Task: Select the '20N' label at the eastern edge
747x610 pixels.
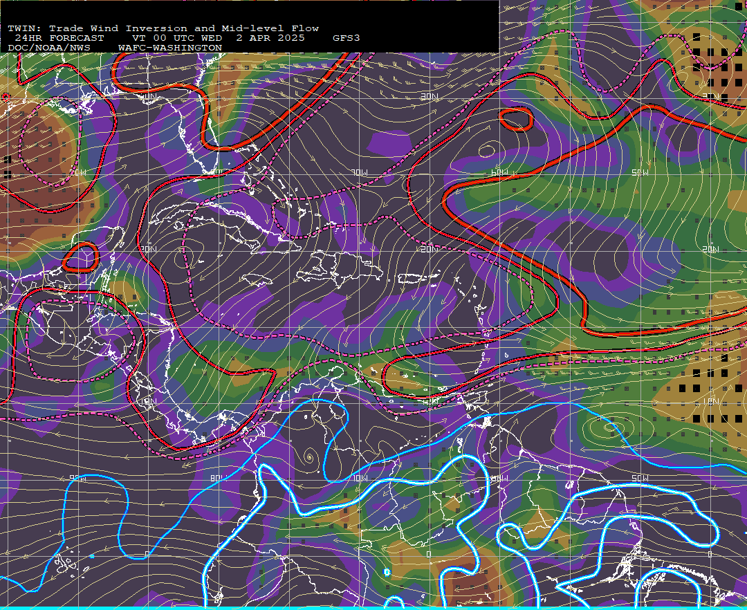Action: click(x=710, y=249)
